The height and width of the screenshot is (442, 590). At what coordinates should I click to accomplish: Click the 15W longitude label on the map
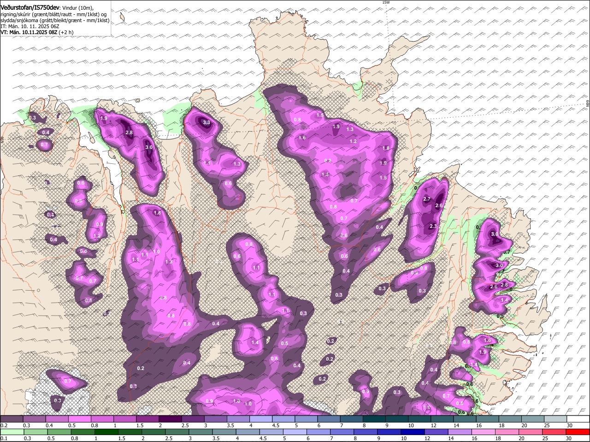(x=386, y=2)
